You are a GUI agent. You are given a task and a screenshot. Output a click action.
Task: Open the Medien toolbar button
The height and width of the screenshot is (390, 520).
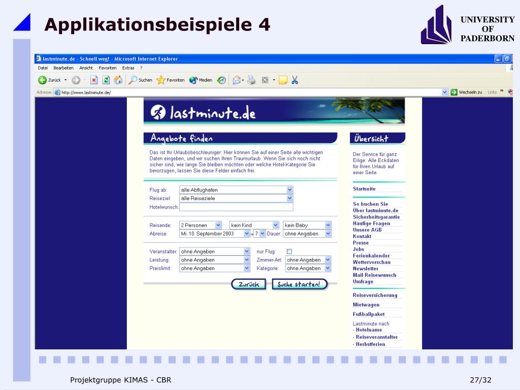201,80
